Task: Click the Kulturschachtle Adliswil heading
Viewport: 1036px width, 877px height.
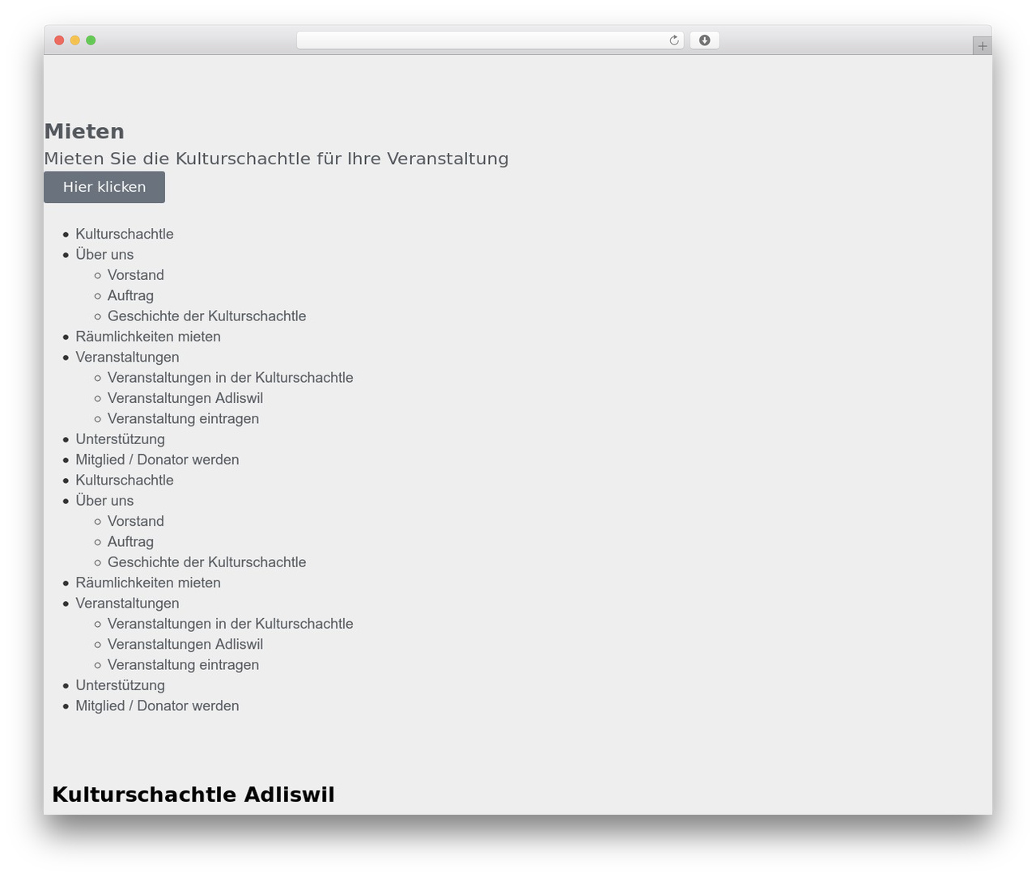Action: (193, 794)
